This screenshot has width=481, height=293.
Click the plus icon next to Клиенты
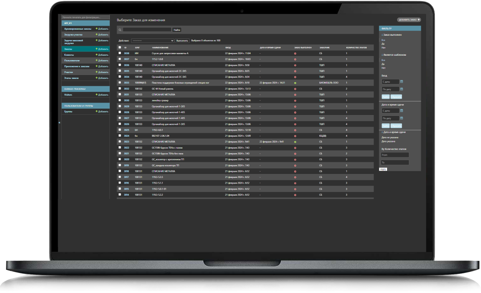(x=97, y=55)
